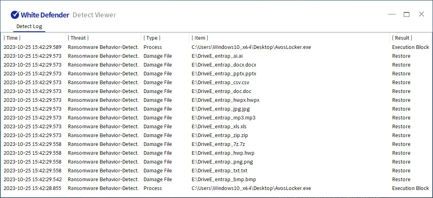
Task: Select the DriveE_entrap_bmp.bmp entry
Action: 224,180
